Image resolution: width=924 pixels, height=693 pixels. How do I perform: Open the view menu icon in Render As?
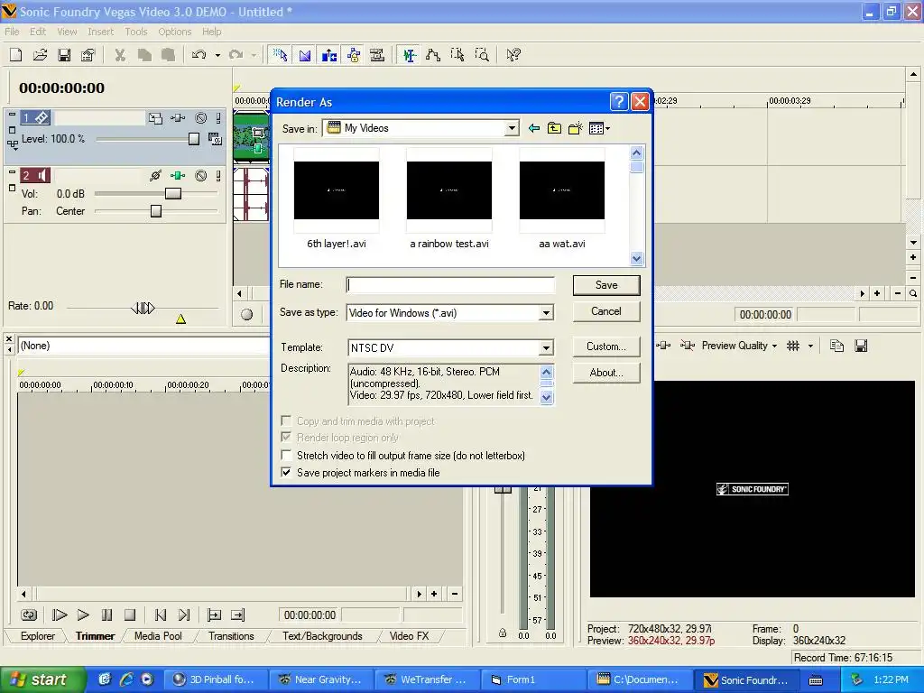click(x=599, y=128)
